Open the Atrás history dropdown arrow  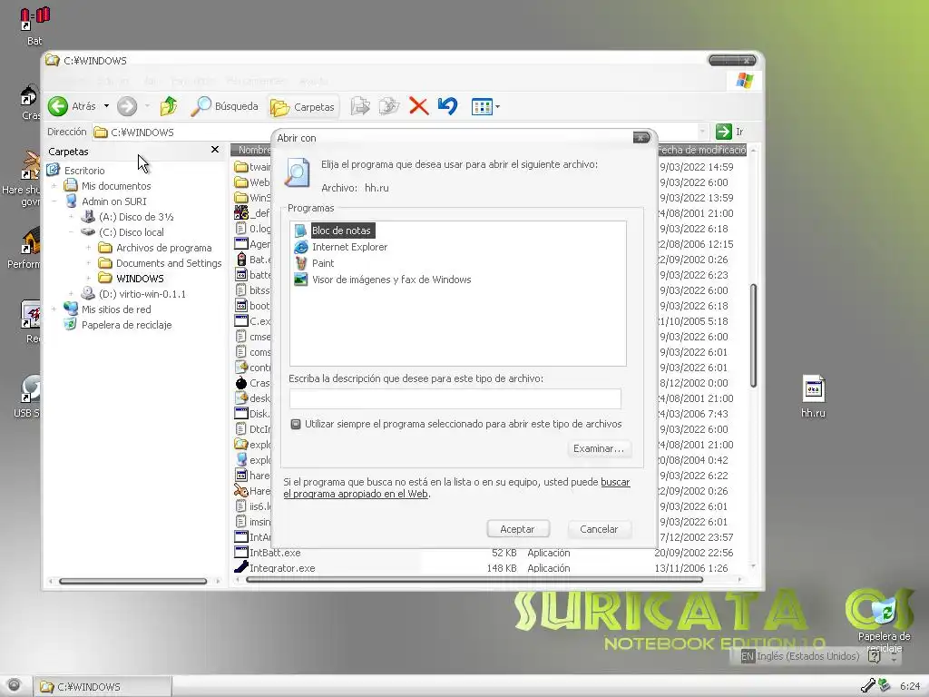point(107,107)
